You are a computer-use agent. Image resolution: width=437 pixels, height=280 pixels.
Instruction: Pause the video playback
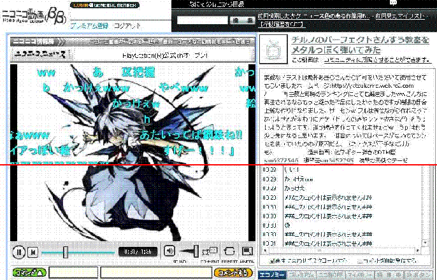(x=18, y=252)
